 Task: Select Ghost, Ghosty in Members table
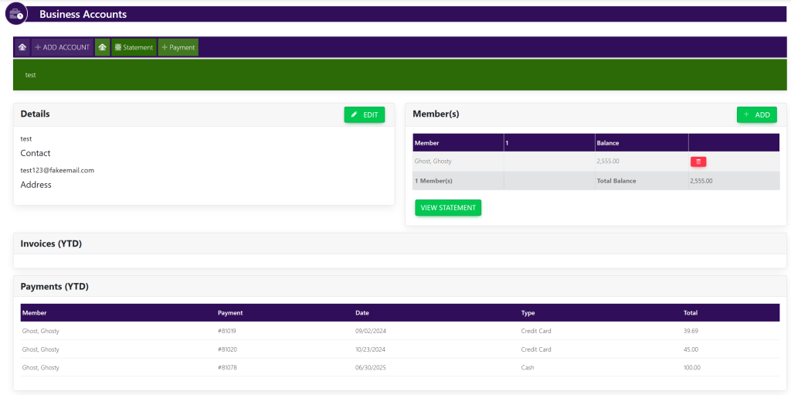[433, 162]
